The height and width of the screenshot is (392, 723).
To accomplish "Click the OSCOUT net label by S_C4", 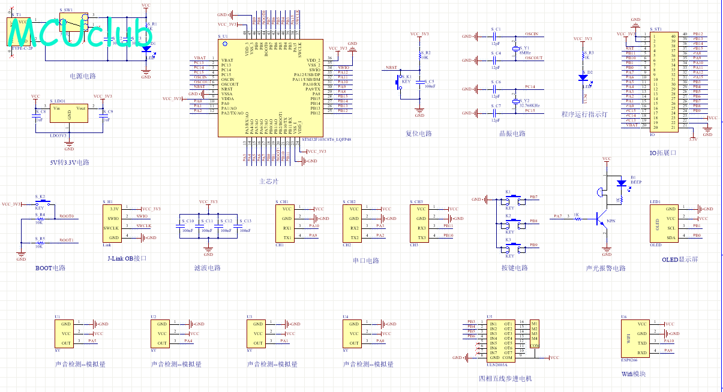I will 533,58.
